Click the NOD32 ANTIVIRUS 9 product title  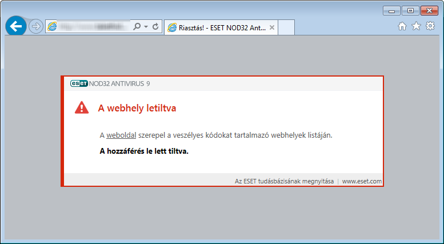pos(119,84)
